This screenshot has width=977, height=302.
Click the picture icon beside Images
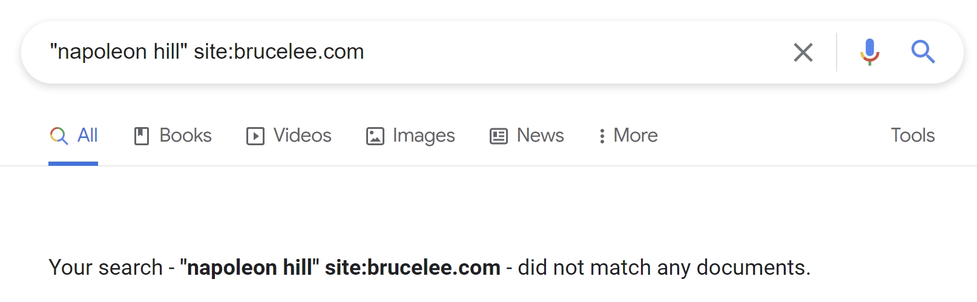click(375, 136)
